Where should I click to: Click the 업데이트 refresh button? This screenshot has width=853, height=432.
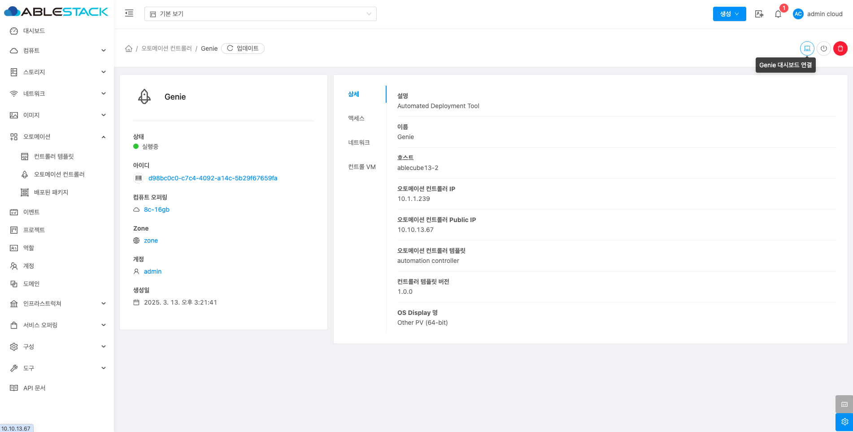[x=243, y=48]
